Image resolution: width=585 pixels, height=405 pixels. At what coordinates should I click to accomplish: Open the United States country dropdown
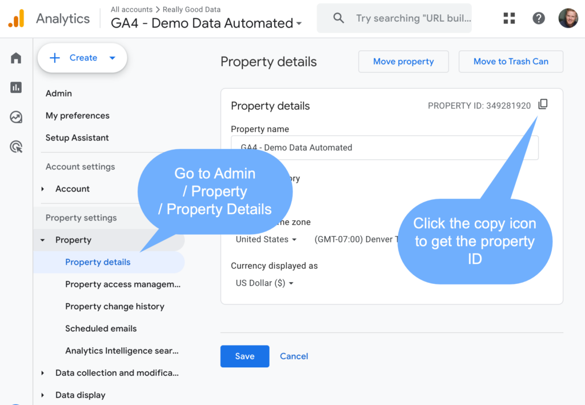pyautogui.click(x=266, y=239)
